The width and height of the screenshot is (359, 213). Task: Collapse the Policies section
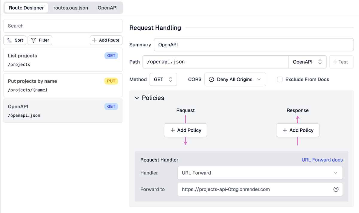[137, 98]
